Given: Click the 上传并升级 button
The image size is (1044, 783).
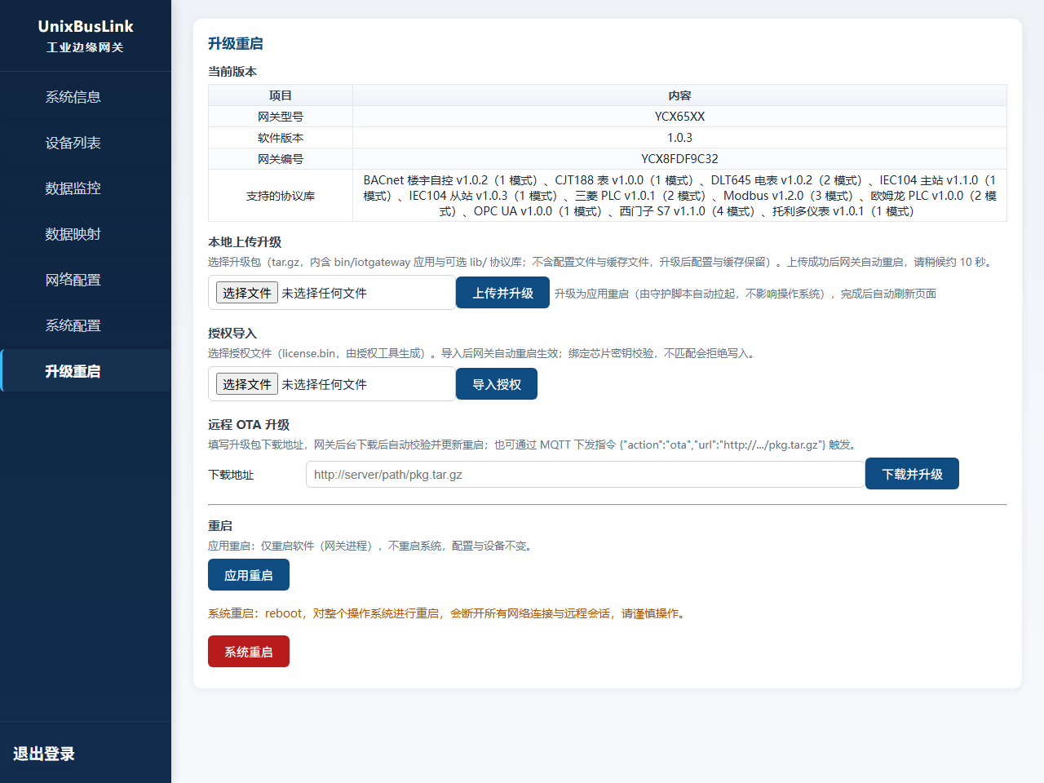Looking at the screenshot, I should coord(502,293).
